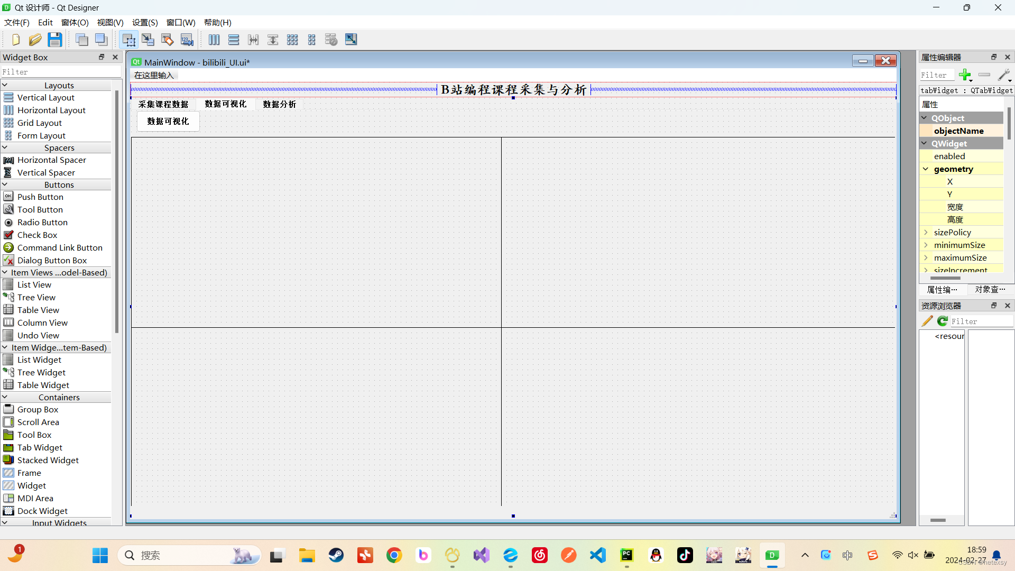This screenshot has width=1015, height=571.
Task: Apply Lay Out Horizontally toolbar icon
Action: [214, 40]
